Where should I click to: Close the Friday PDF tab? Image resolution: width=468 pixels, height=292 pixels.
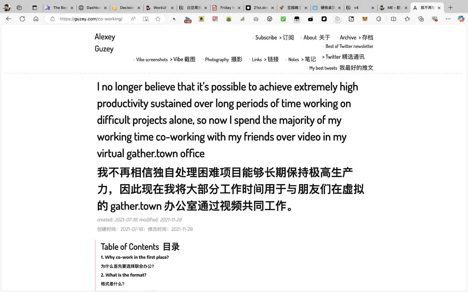point(239,8)
